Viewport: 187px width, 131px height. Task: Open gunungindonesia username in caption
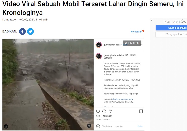pos(112,55)
